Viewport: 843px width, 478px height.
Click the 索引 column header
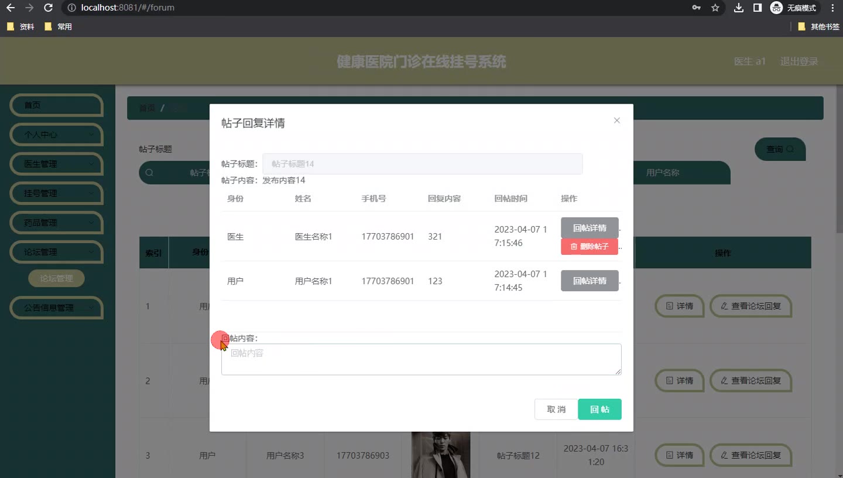click(x=153, y=253)
